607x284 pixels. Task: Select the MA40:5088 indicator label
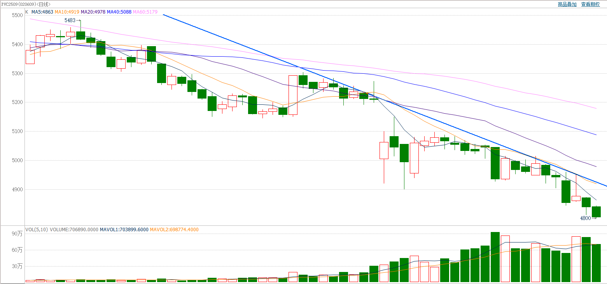(119, 12)
